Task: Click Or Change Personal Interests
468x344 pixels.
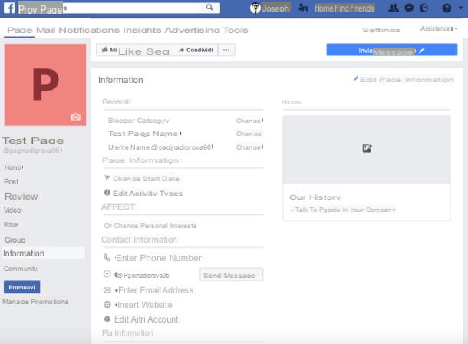Action: [150, 226]
